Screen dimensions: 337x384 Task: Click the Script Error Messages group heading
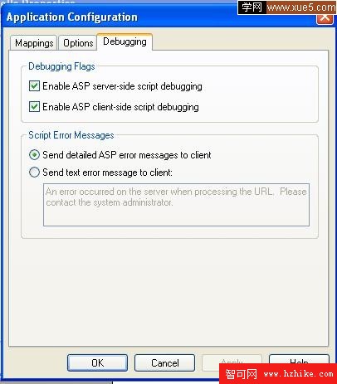(71, 135)
